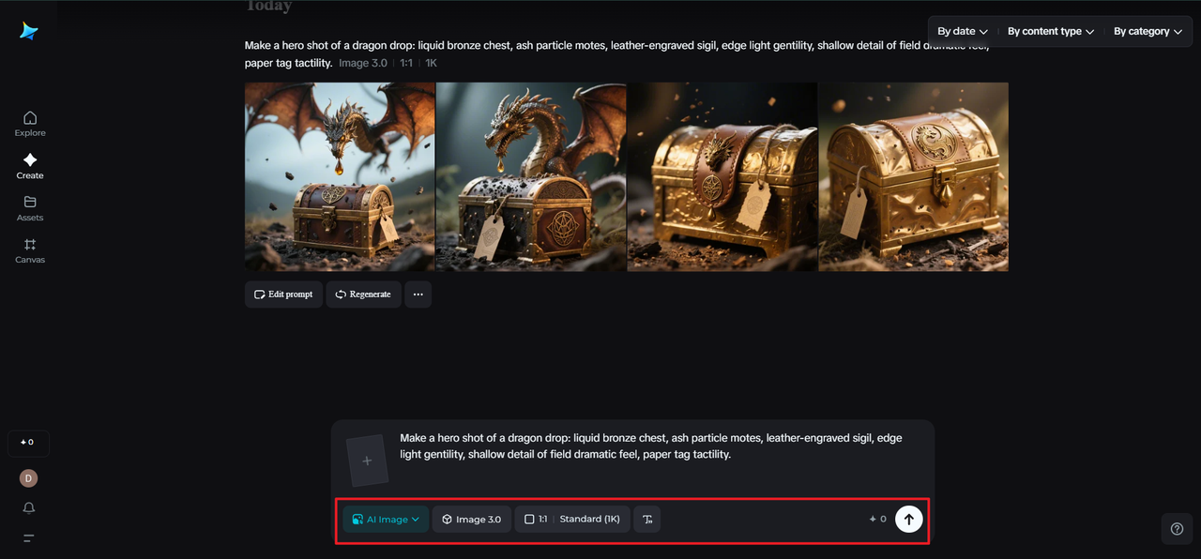Open the Explore page
This screenshot has height=559, width=1201.
[30, 123]
